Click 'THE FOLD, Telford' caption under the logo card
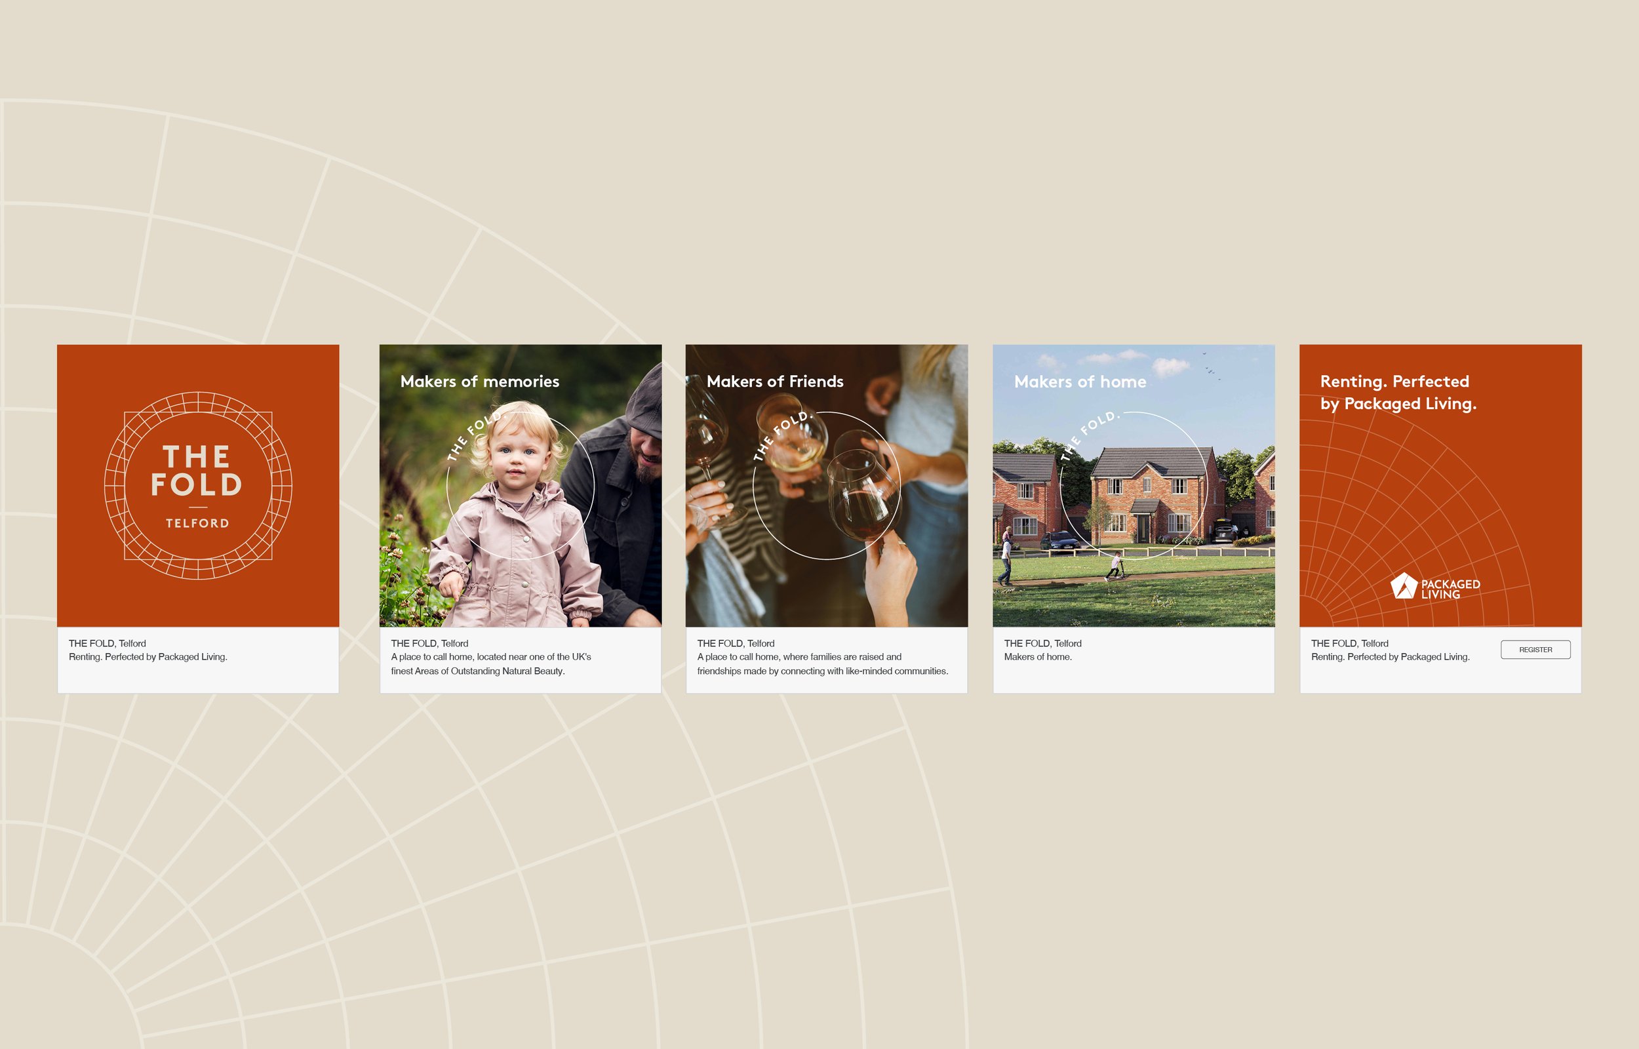1639x1049 pixels. pos(108,643)
